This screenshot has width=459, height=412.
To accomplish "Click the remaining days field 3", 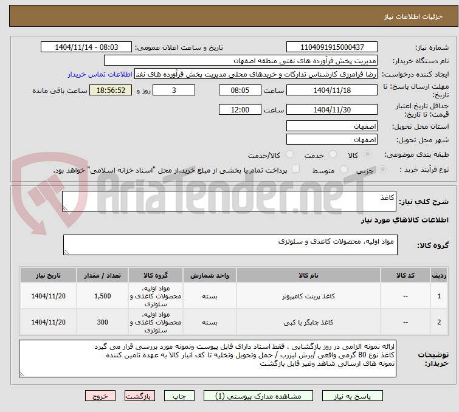I will click(x=174, y=90).
